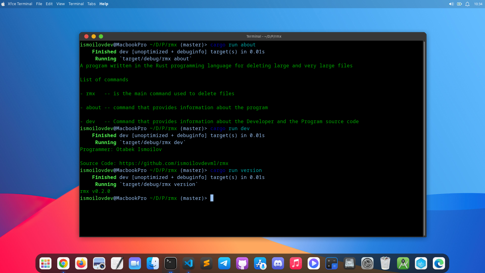Click the 'cargo run version' command text
Image resolution: width=485 pixels, height=273 pixels.
[236, 170]
